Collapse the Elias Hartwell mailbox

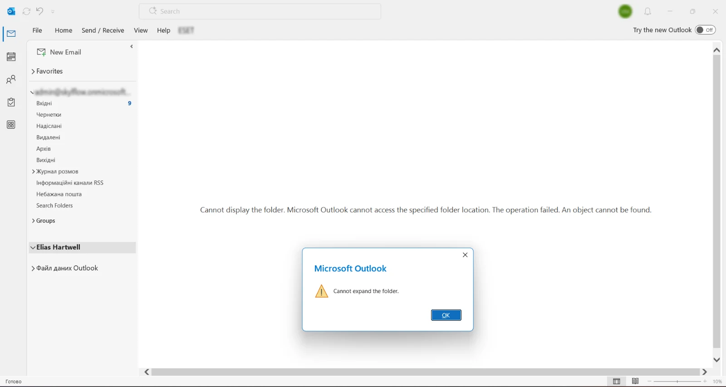(33, 247)
